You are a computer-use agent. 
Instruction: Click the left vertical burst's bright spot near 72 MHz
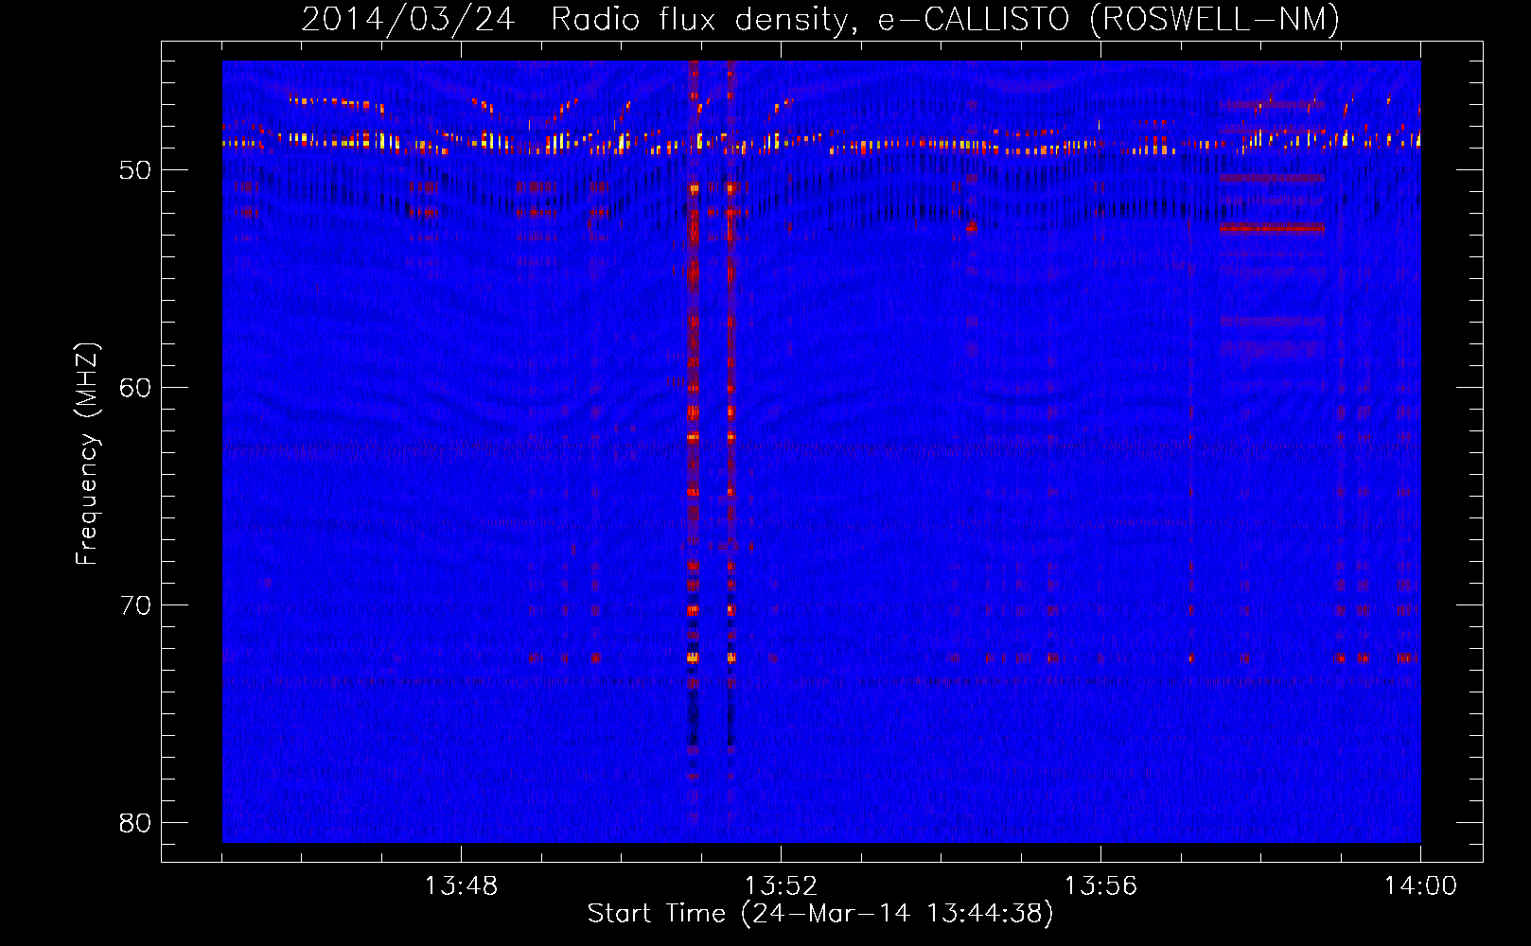coord(693,657)
